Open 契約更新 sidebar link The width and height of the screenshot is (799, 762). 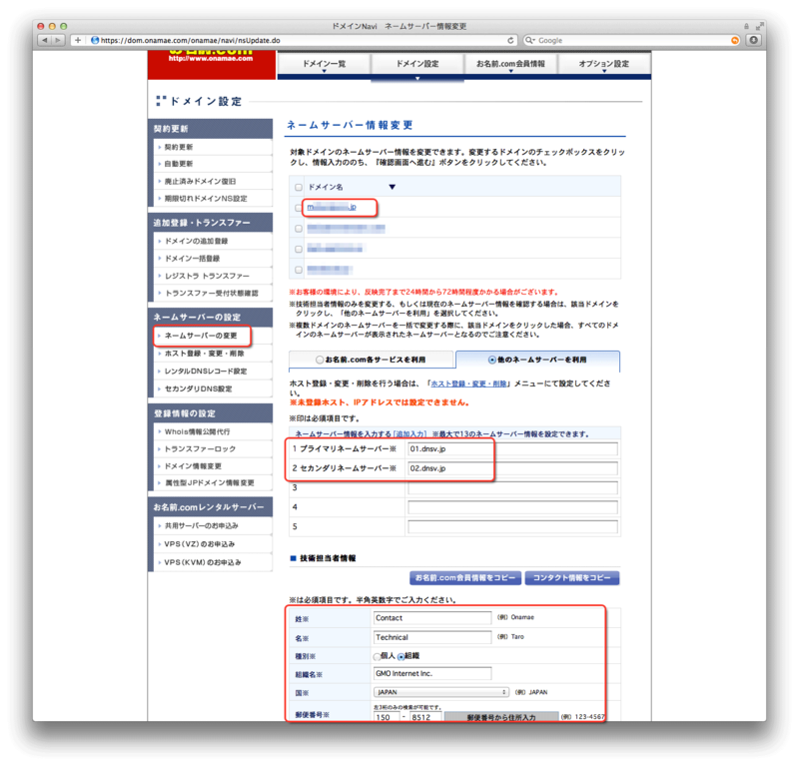click(x=179, y=147)
